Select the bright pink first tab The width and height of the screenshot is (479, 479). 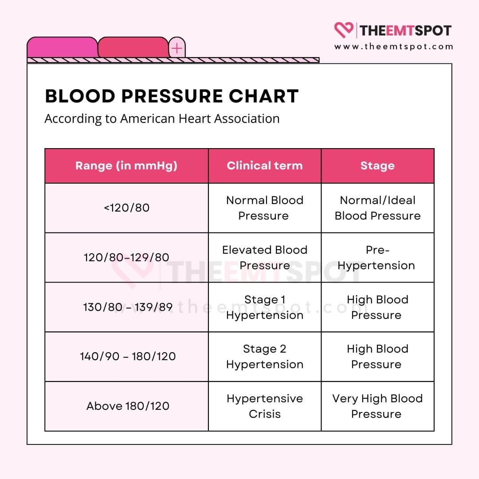(62, 47)
